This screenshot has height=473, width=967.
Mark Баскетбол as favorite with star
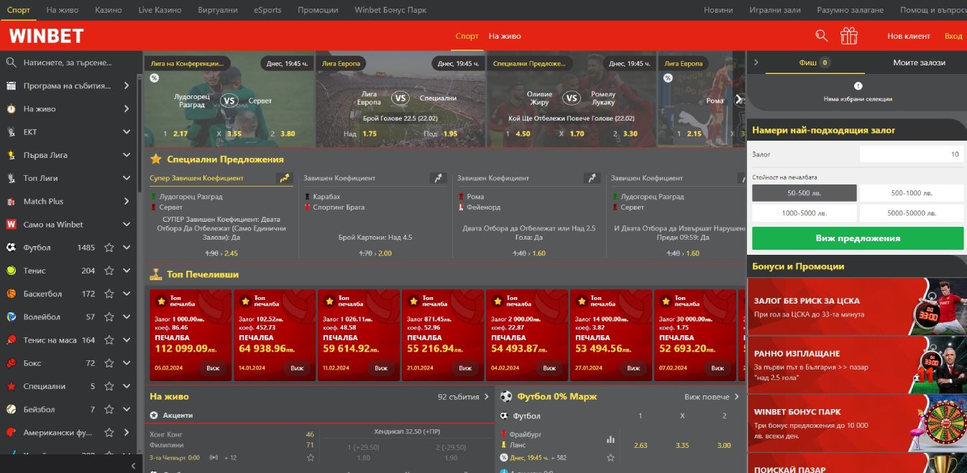click(x=109, y=294)
